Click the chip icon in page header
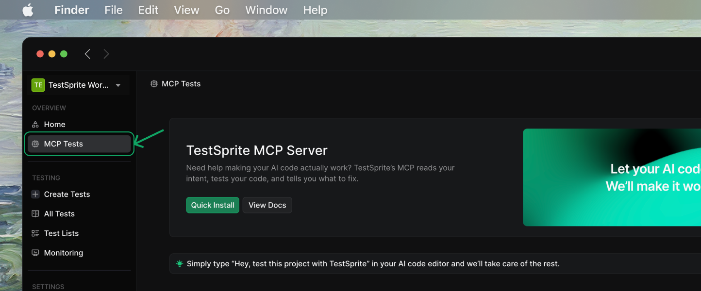This screenshot has height=291, width=701. coord(154,84)
